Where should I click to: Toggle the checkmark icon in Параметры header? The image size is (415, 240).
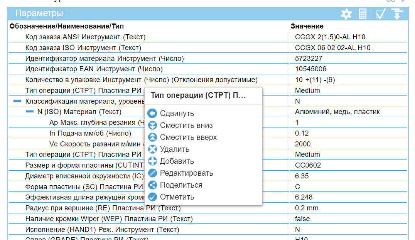pos(380,14)
